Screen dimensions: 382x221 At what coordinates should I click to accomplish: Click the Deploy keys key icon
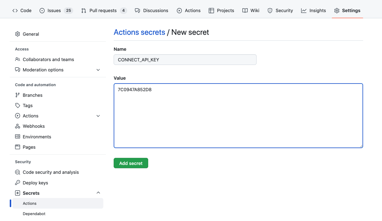17,183
